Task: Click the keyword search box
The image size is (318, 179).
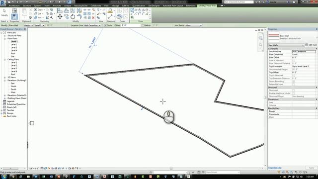Action: pyautogui.click(x=238, y=2)
